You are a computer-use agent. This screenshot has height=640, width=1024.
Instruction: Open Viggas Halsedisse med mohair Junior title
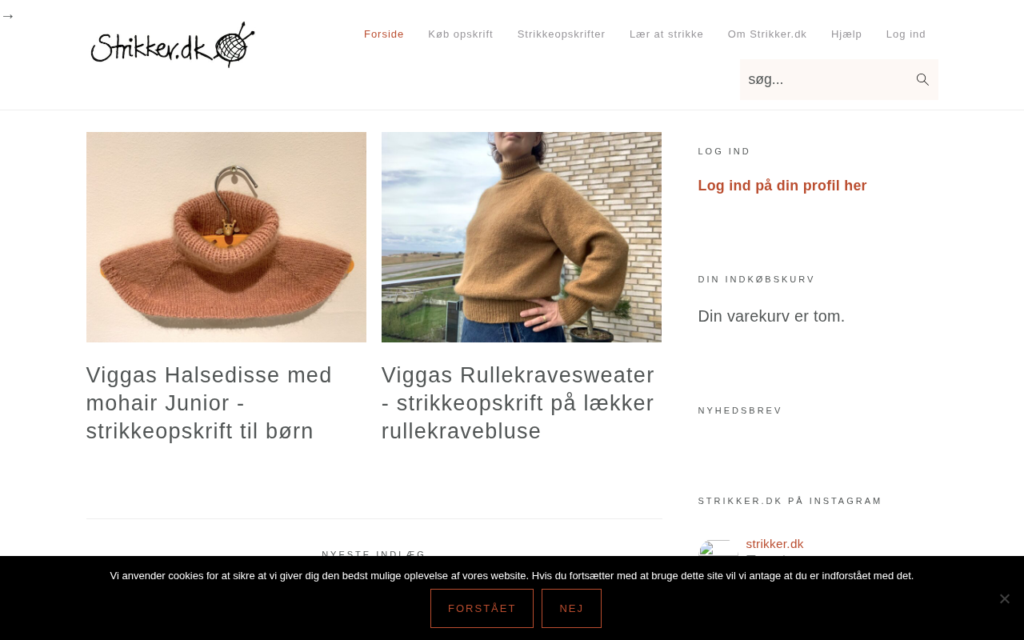click(210, 402)
